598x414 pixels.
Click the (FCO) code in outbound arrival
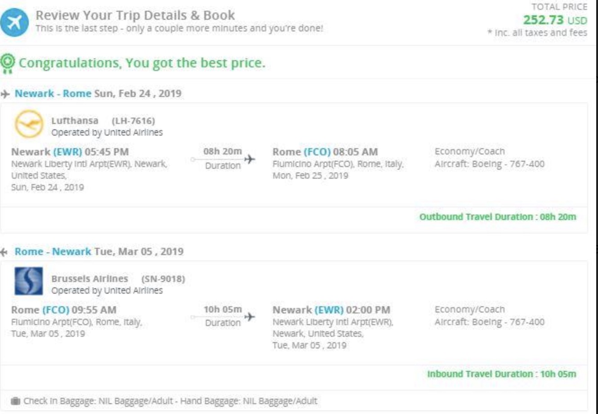(x=317, y=152)
